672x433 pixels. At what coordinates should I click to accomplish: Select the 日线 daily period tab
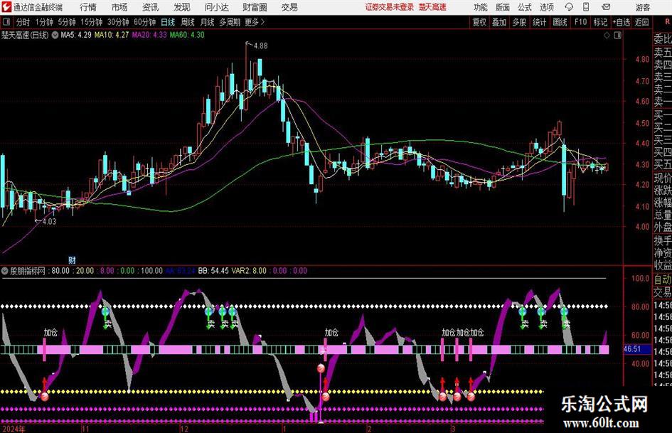tap(168, 22)
